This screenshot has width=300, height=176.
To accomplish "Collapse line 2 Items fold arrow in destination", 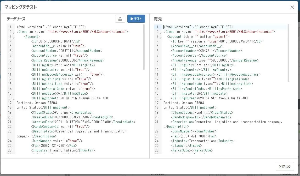I will [161, 33].
